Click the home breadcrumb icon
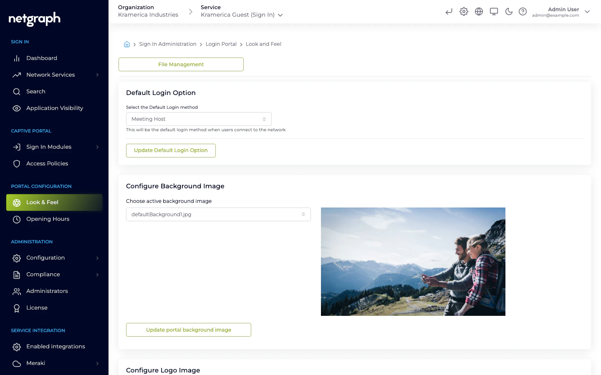The width and height of the screenshot is (601, 375). click(x=127, y=44)
